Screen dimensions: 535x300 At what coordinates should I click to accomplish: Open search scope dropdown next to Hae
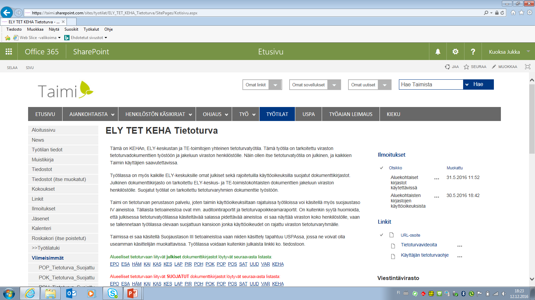click(467, 85)
